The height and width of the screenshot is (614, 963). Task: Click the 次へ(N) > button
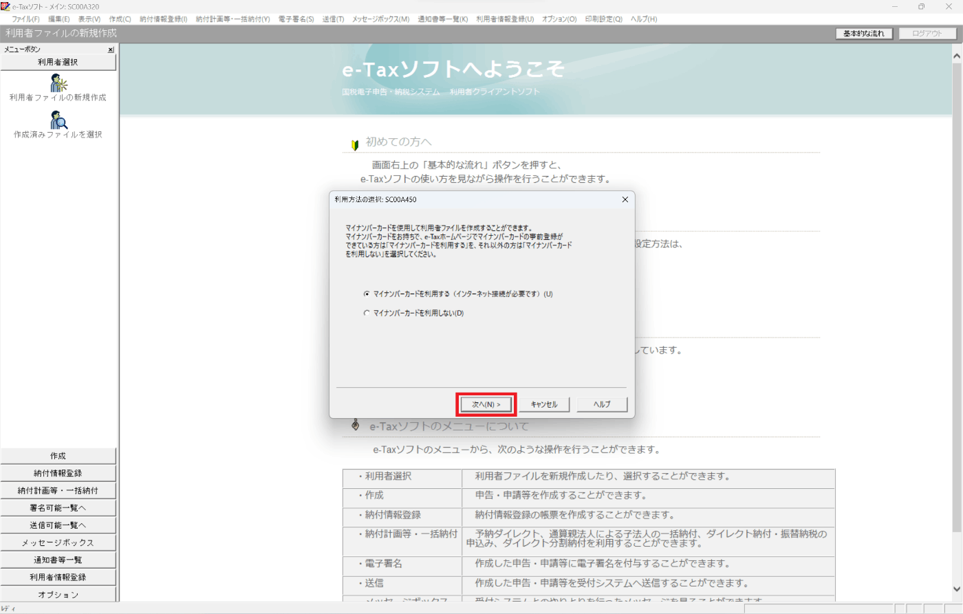coord(486,404)
